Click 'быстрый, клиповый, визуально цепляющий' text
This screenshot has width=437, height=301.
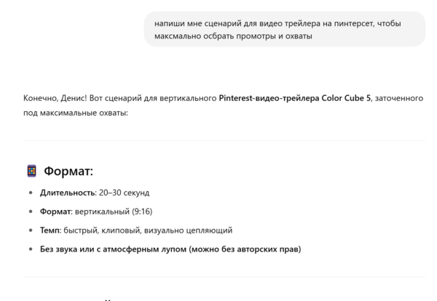click(x=149, y=230)
